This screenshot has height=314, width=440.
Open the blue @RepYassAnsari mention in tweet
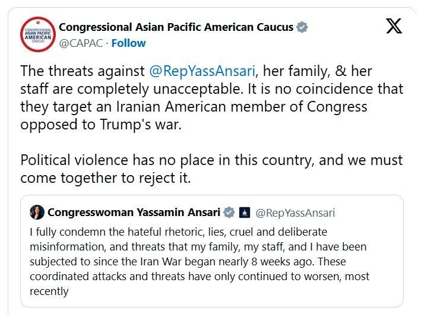pyautogui.click(x=202, y=71)
